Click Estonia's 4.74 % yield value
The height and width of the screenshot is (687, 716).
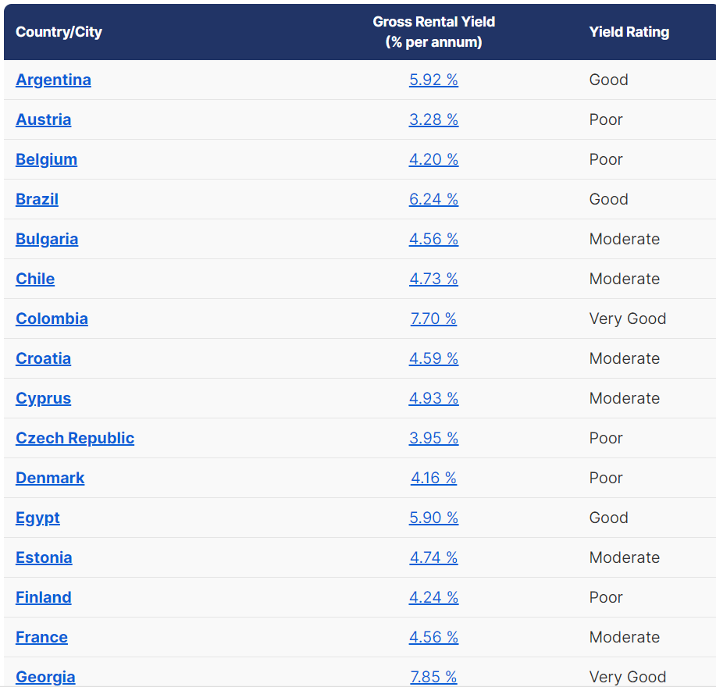click(433, 557)
